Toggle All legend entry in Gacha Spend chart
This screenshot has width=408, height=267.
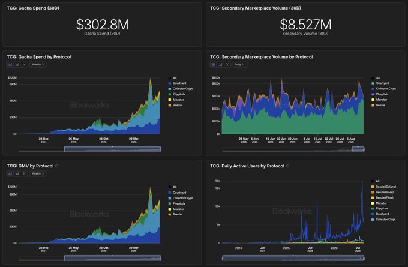[173, 78]
